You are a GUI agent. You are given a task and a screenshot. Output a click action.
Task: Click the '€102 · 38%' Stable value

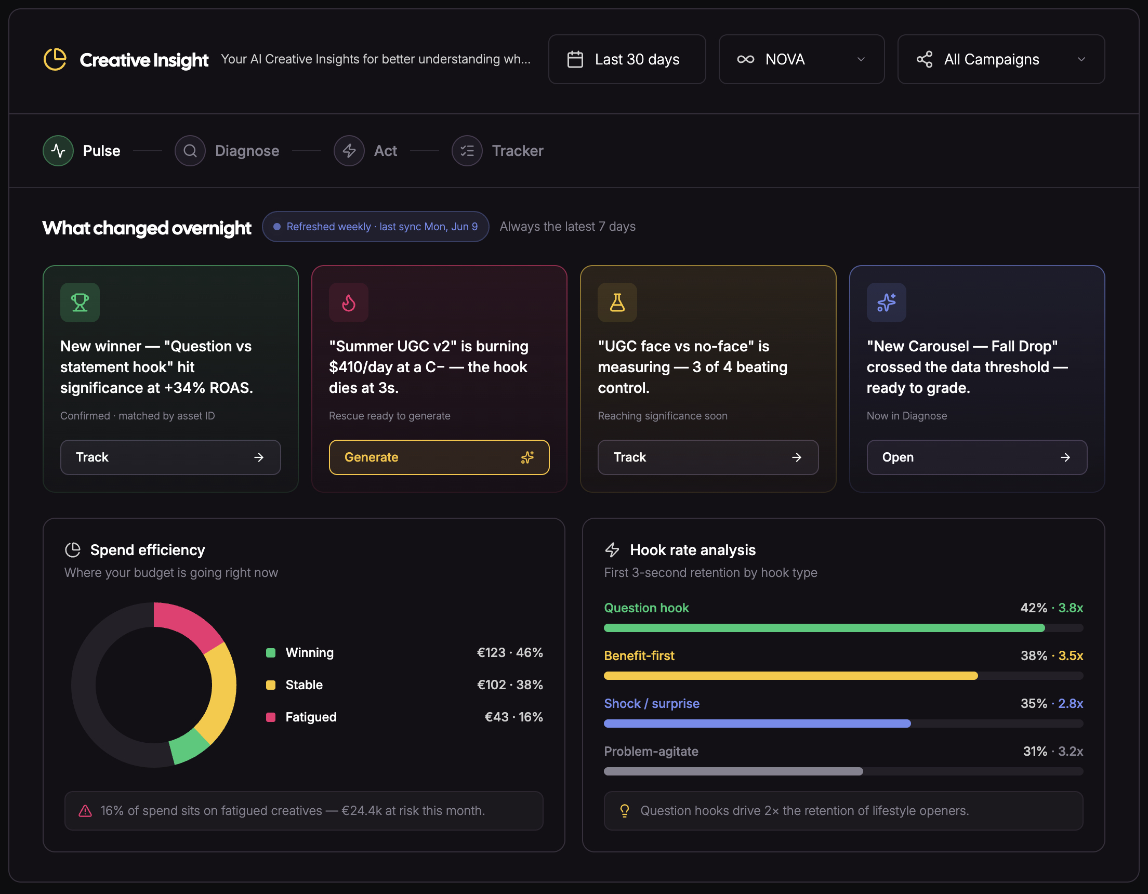[509, 685]
